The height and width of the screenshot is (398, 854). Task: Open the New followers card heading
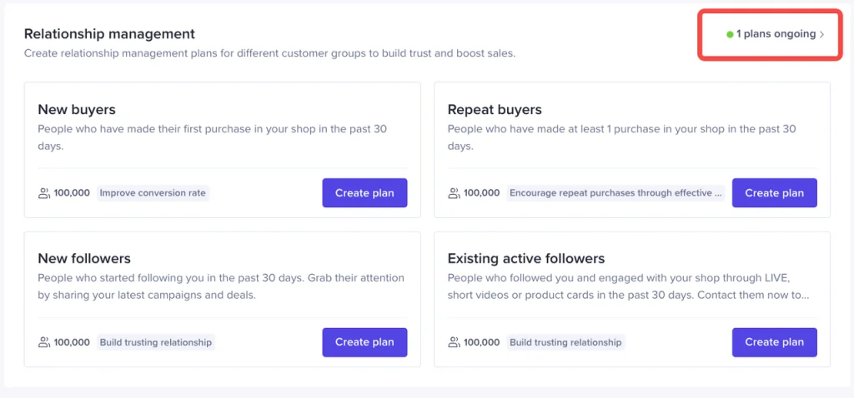tap(84, 258)
